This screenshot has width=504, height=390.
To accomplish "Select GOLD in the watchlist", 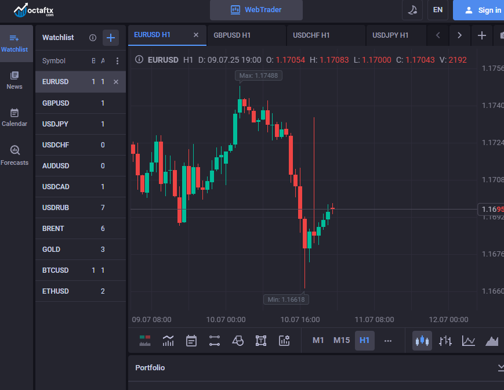I will pyautogui.click(x=51, y=250).
